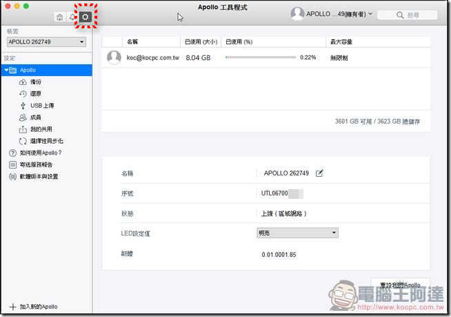Click the search magnifier icon
The width and height of the screenshot is (451, 317).
[x=400, y=15]
